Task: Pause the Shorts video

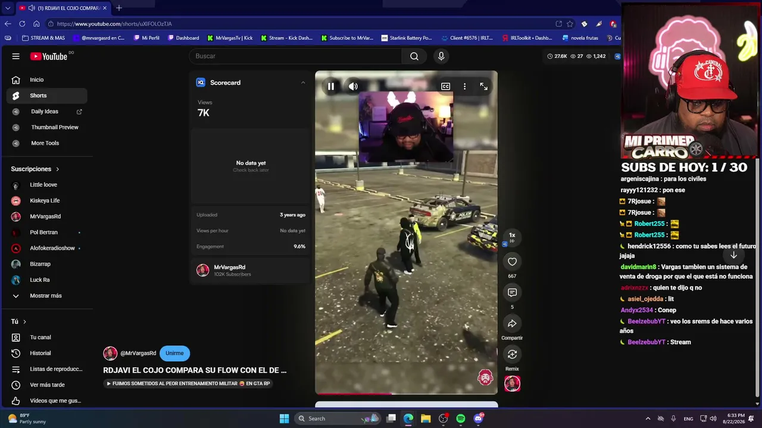Action: 331,87
